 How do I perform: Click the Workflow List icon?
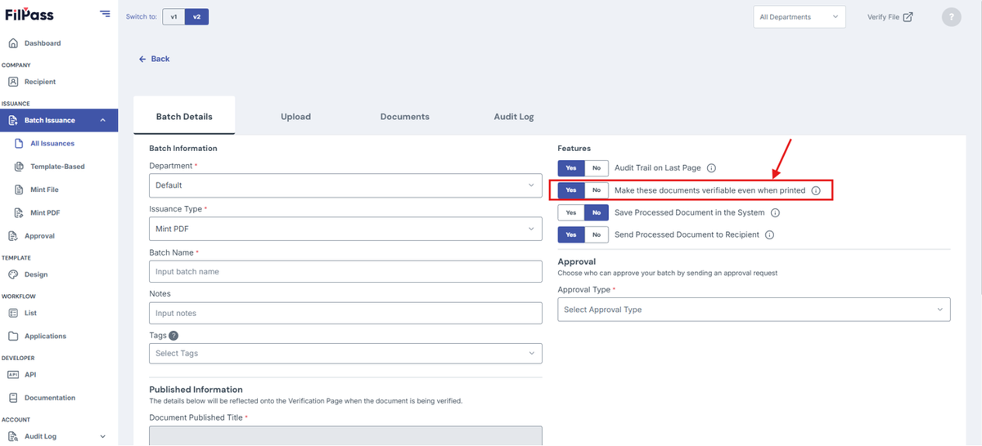(13, 313)
